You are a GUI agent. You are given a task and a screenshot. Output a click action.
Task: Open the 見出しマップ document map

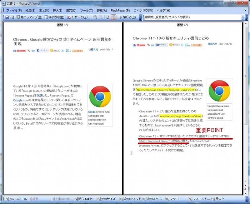click(x=29, y=17)
